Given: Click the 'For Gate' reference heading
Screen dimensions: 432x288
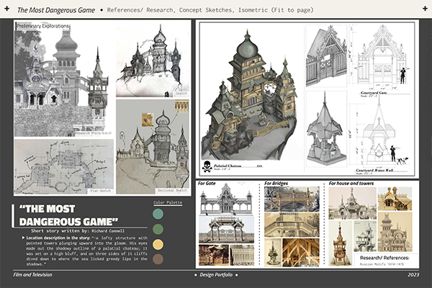Looking at the screenshot, I should [x=207, y=184].
